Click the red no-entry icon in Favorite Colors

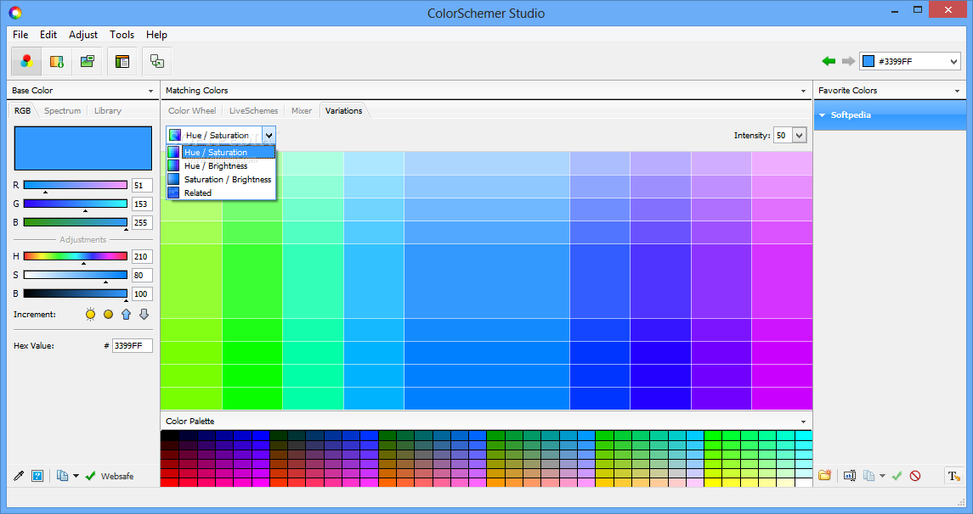[x=915, y=476]
